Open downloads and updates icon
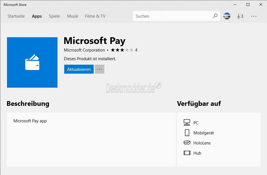This screenshot has height=175, width=267. click(240, 16)
